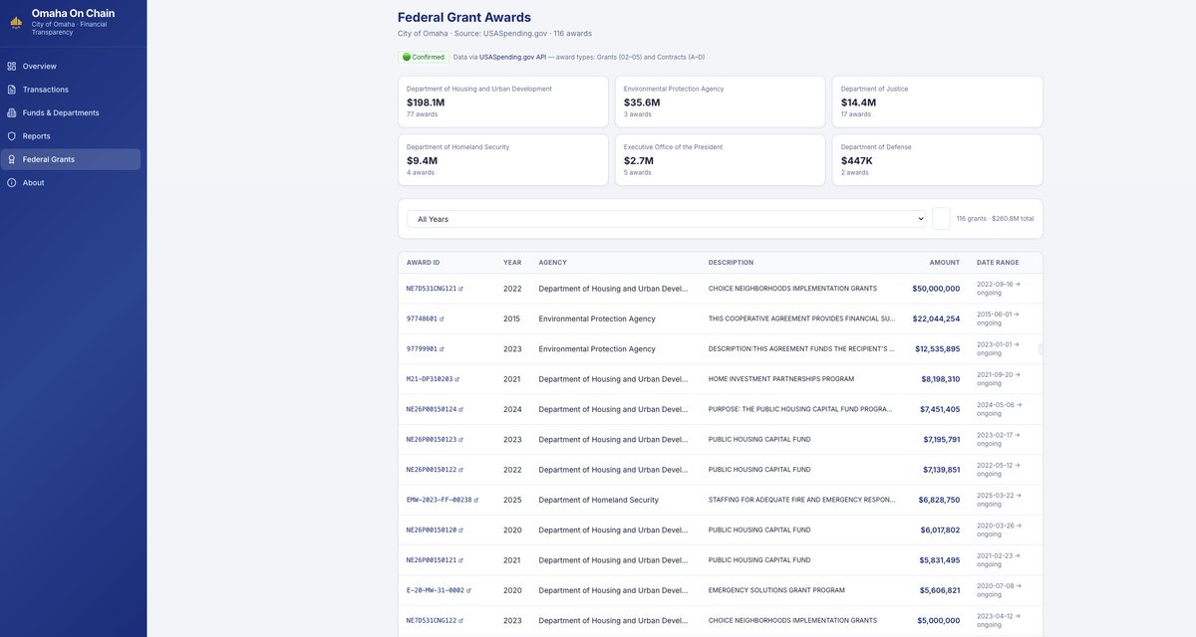The height and width of the screenshot is (637, 1196).
Task: Select the Homeland Security $9.4M card
Action: [x=503, y=160]
